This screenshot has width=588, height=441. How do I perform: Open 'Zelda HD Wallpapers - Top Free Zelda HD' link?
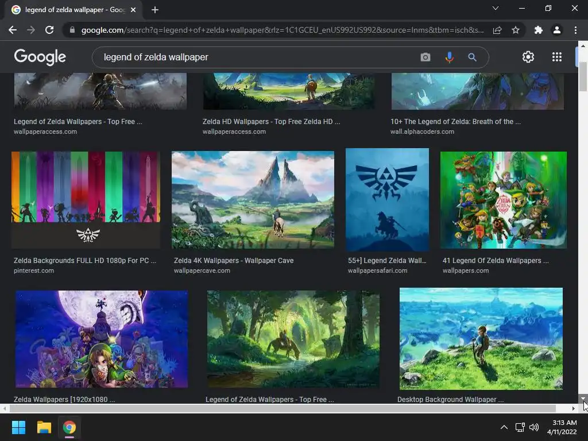[x=271, y=122]
